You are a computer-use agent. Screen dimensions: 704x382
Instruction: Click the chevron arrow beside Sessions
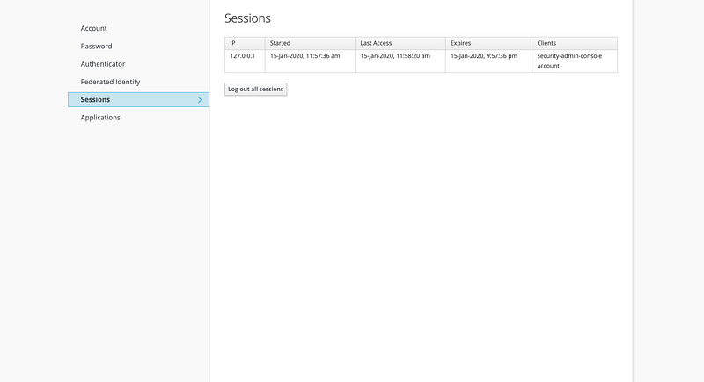coord(200,100)
